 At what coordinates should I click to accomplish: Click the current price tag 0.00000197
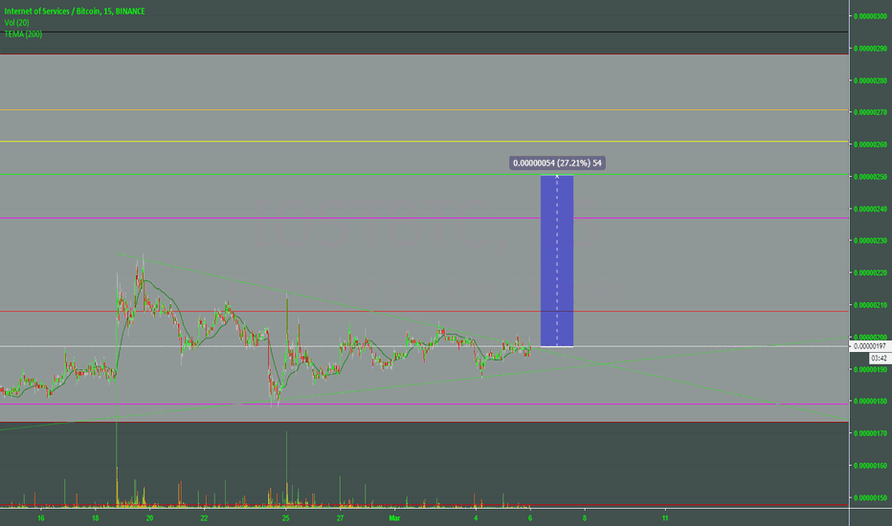pos(870,346)
